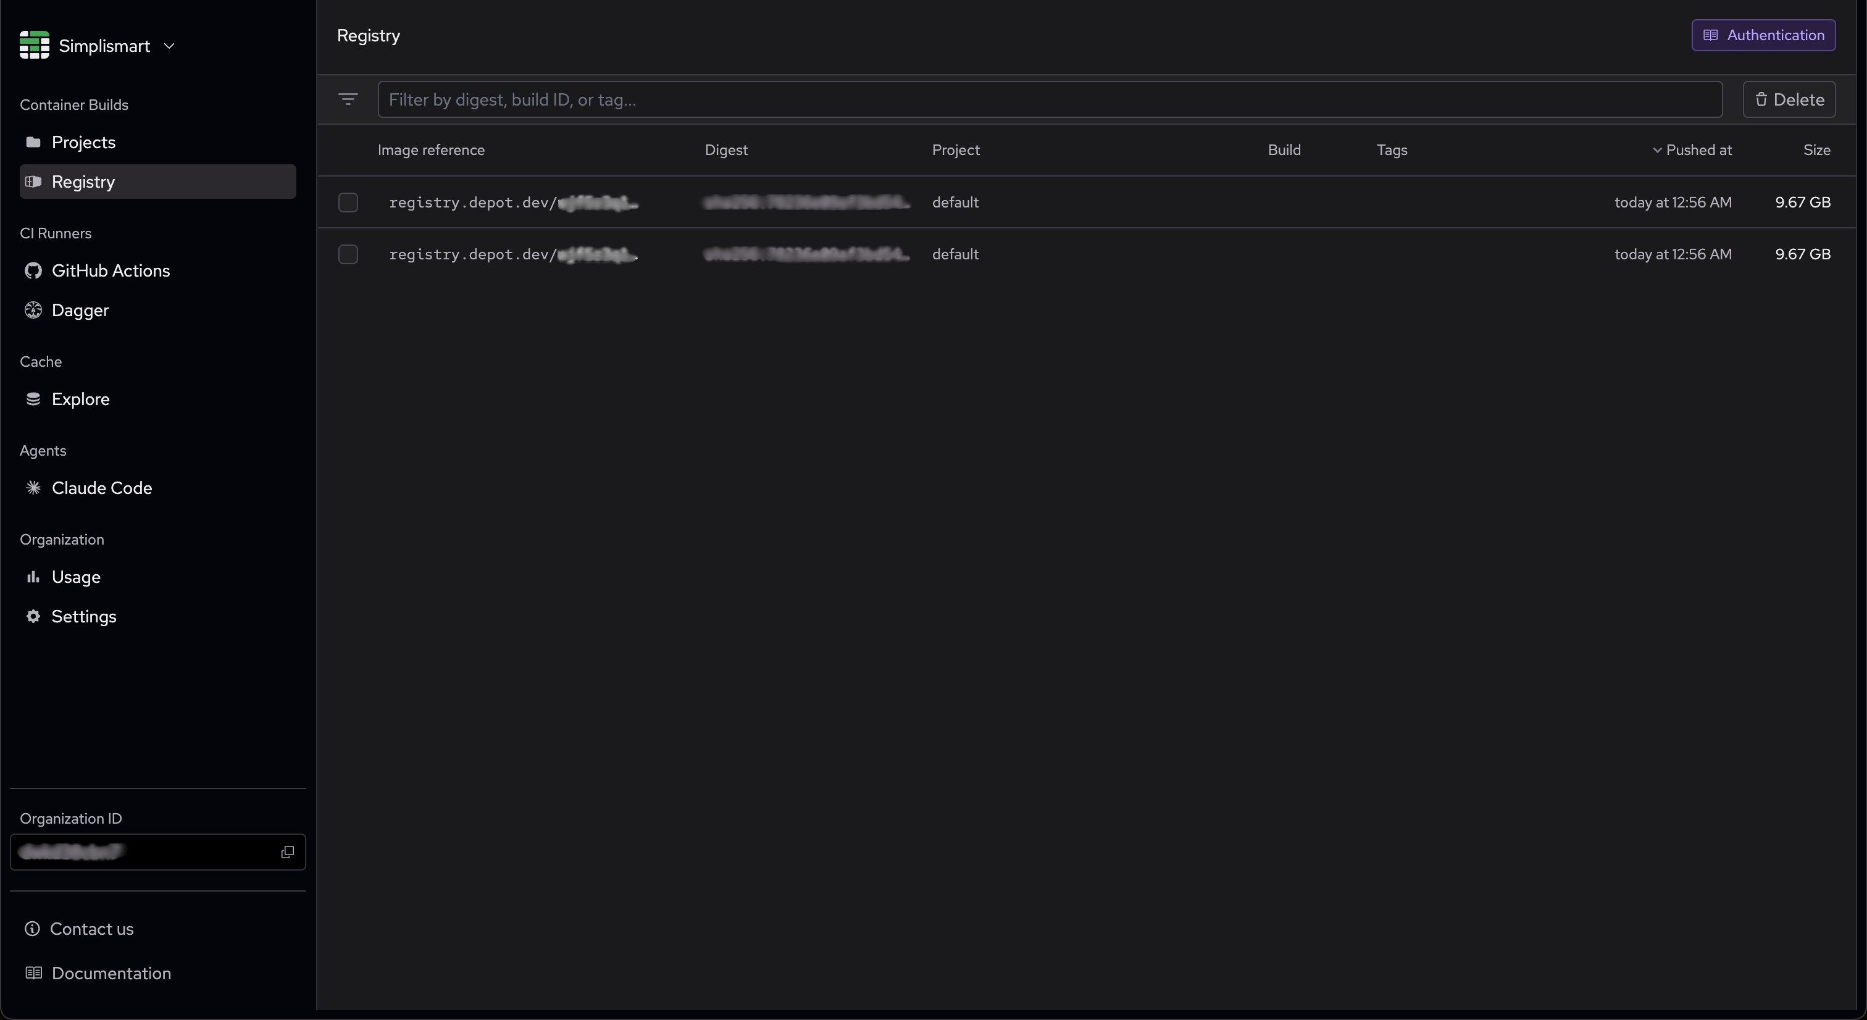1867x1020 pixels.
Task: Check the second registry image row checkbox
Action: pos(348,254)
